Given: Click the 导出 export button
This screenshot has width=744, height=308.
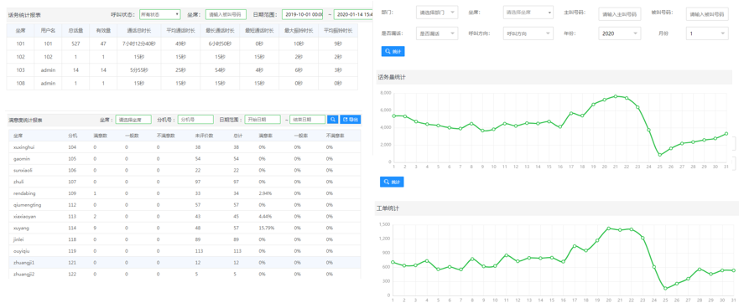Looking at the screenshot, I should coord(351,120).
